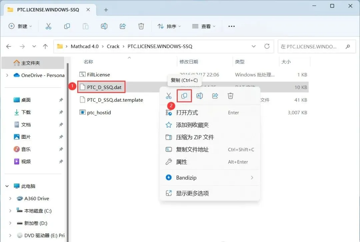Click the Share icon in the context menu
Image resolution: width=360 pixels, height=242 pixels.
[x=215, y=96]
